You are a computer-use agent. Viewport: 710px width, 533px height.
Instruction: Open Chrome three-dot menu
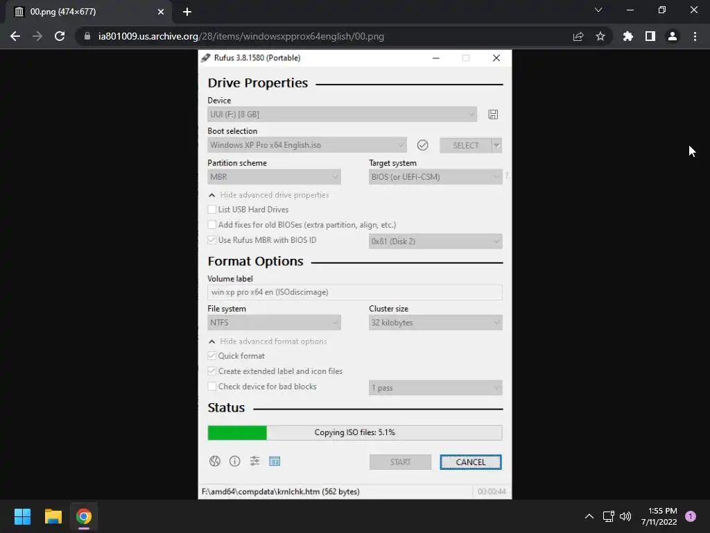[695, 36]
